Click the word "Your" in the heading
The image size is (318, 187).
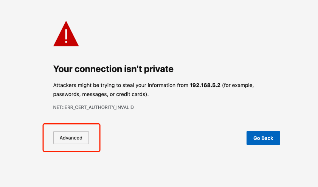point(62,69)
